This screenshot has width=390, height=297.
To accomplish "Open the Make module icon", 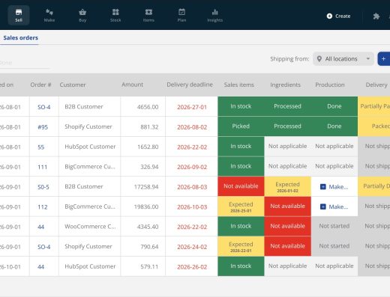I will pos(49,15).
